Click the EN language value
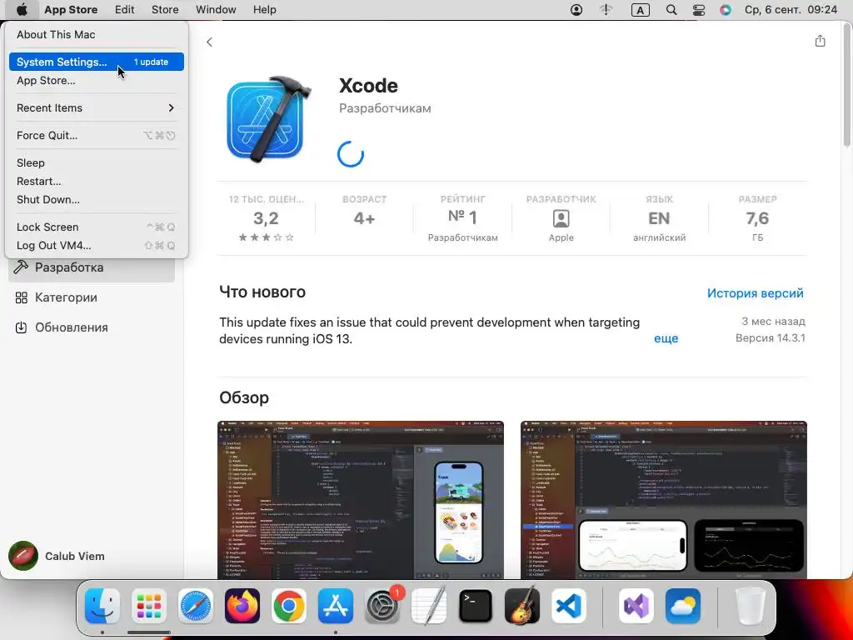This screenshot has height=640, width=853. pyautogui.click(x=659, y=217)
